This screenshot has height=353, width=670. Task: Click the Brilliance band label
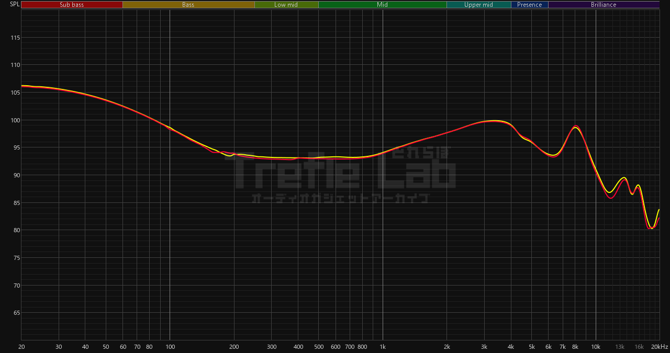tap(604, 5)
